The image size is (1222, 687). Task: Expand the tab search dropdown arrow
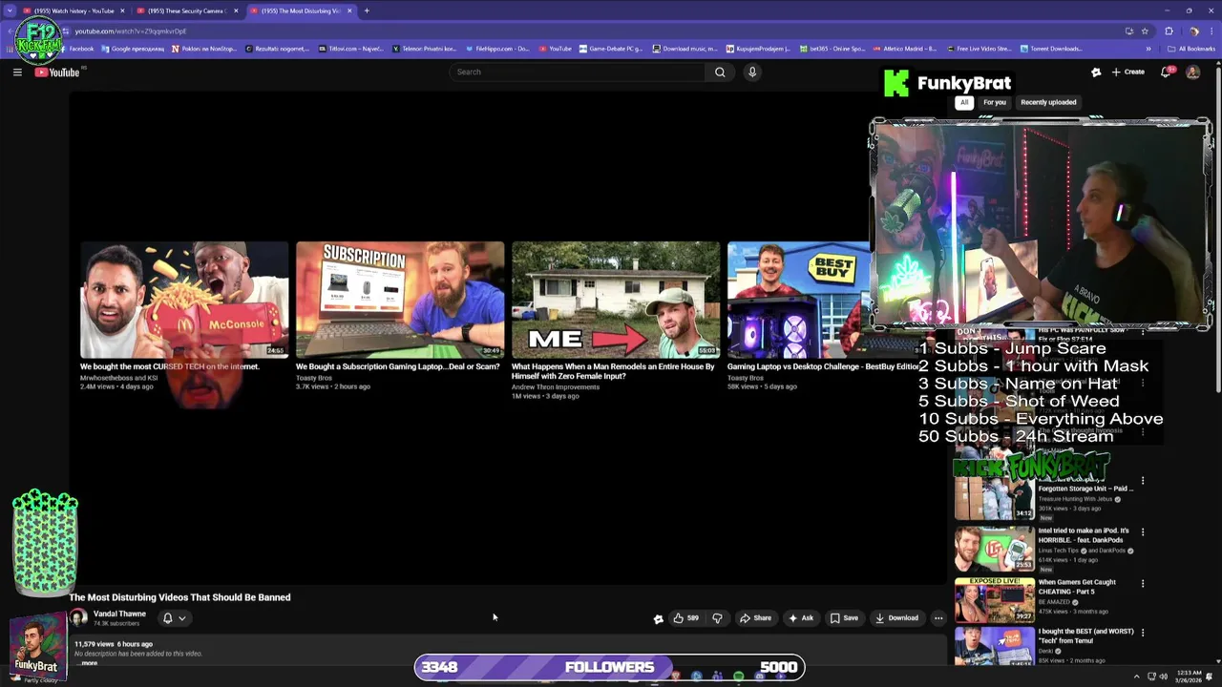coord(10,10)
